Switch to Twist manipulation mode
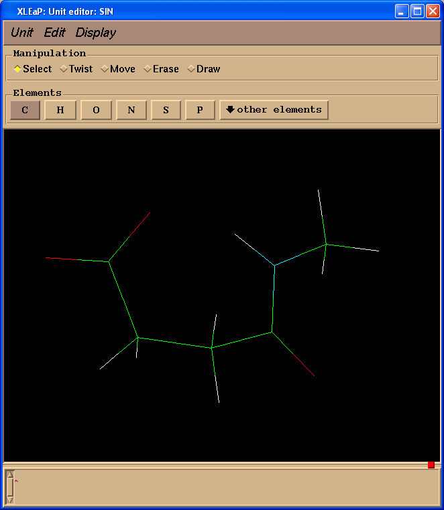This screenshot has width=444, height=510. [x=76, y=69]
